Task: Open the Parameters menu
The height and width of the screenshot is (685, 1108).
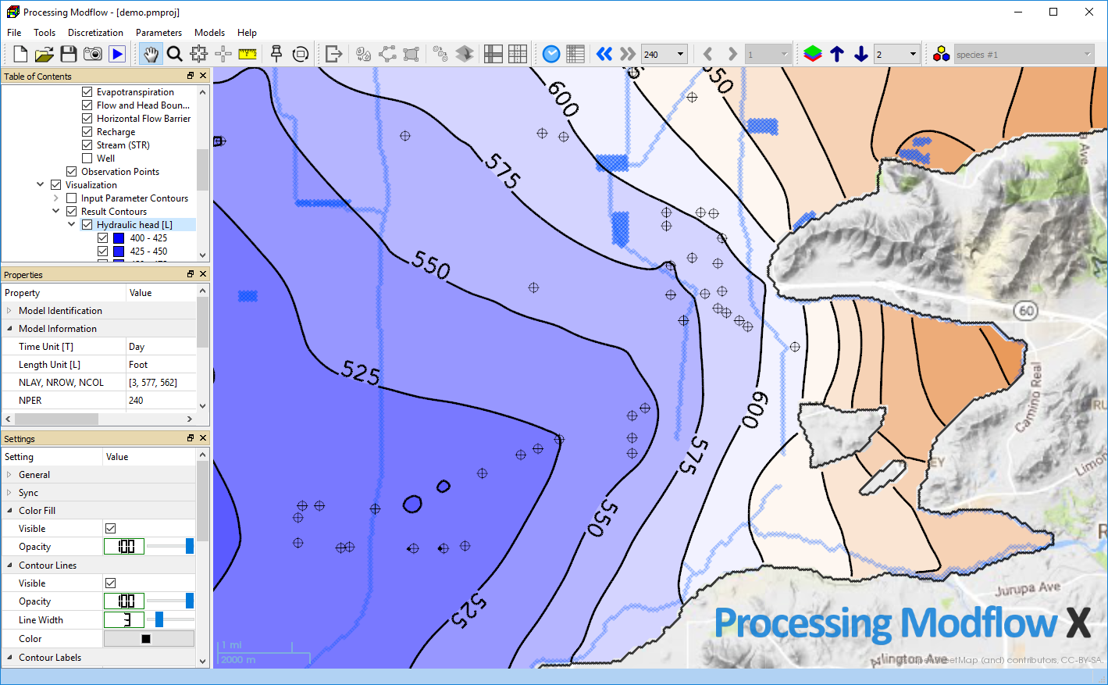Action: (x=159, y=33)
